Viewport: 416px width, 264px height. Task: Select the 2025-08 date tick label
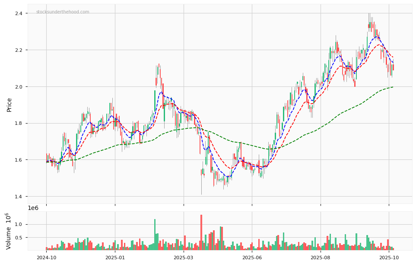coord(321,258)
